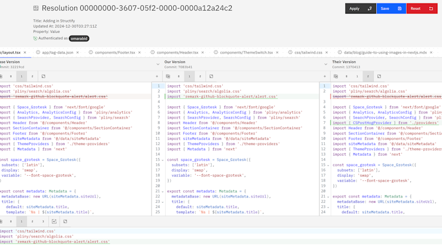Toggle option 2 in the bottom toolbar
The image size is (442, 248).
click(x=32, y=222)
